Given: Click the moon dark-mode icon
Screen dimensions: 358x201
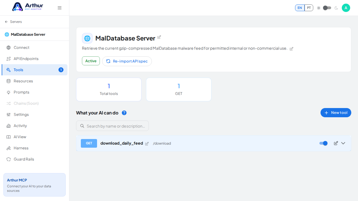Looking at the screenshot, I should [336, 8].
